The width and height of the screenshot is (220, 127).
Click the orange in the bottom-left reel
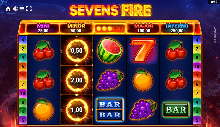coord(43,109)
